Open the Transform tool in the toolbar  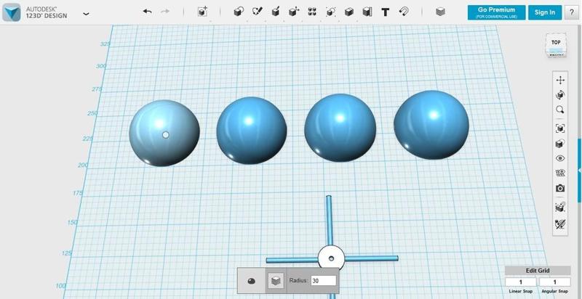tap(202, 12)
